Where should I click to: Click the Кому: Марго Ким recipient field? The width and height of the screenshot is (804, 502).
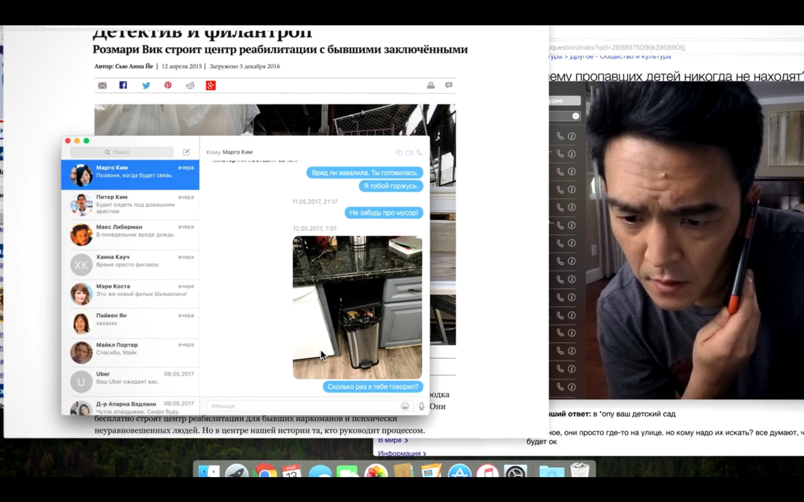coord(230,152)
